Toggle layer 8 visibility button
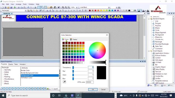175x98 pixels. [25, 89]
